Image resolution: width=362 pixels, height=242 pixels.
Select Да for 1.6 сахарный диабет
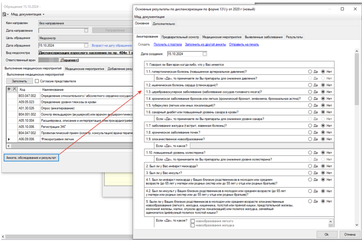coord(310,112)
